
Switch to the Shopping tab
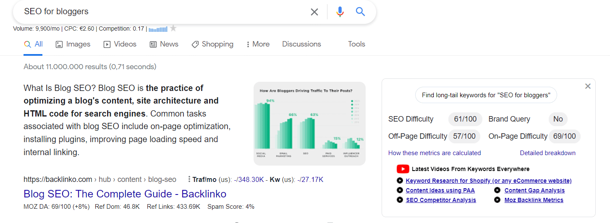[212, 44]
